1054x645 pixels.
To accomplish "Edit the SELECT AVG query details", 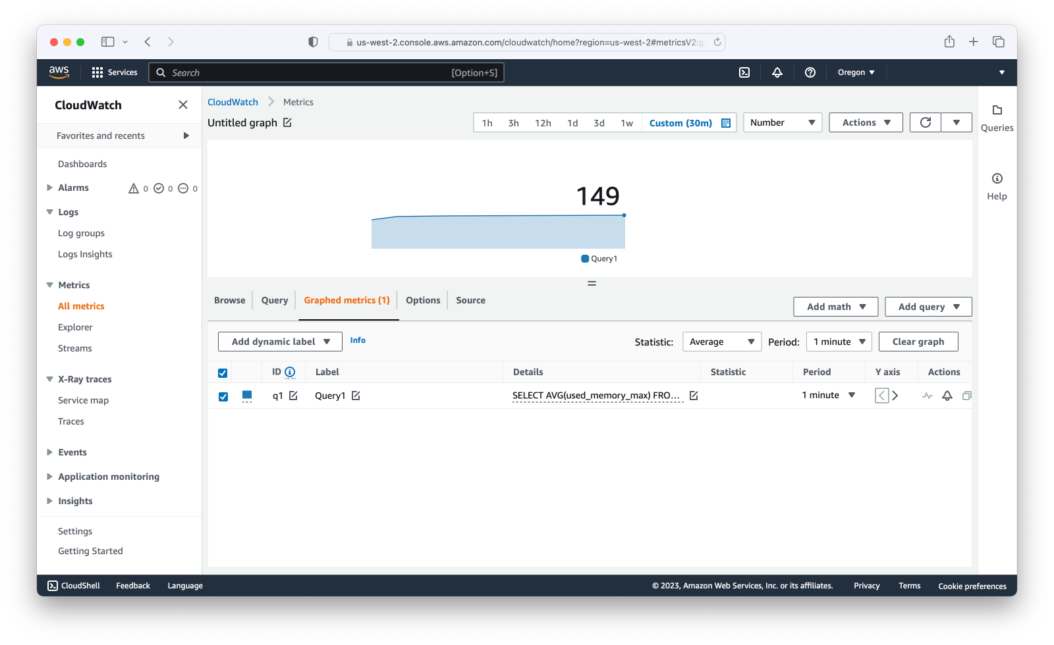I will pyautogui.click(x=694, y=396).
